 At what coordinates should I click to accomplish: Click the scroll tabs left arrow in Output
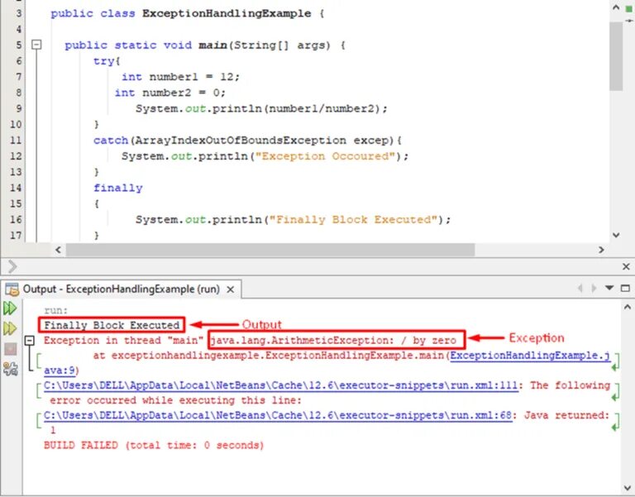(x=580, y=288)
